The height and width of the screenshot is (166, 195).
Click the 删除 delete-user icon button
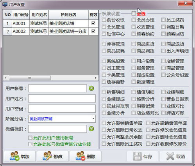(x=86, y=156)
